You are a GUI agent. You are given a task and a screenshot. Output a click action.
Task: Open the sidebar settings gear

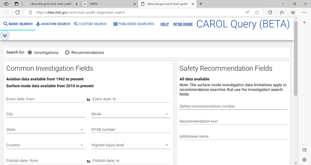[x=305, y=160]
